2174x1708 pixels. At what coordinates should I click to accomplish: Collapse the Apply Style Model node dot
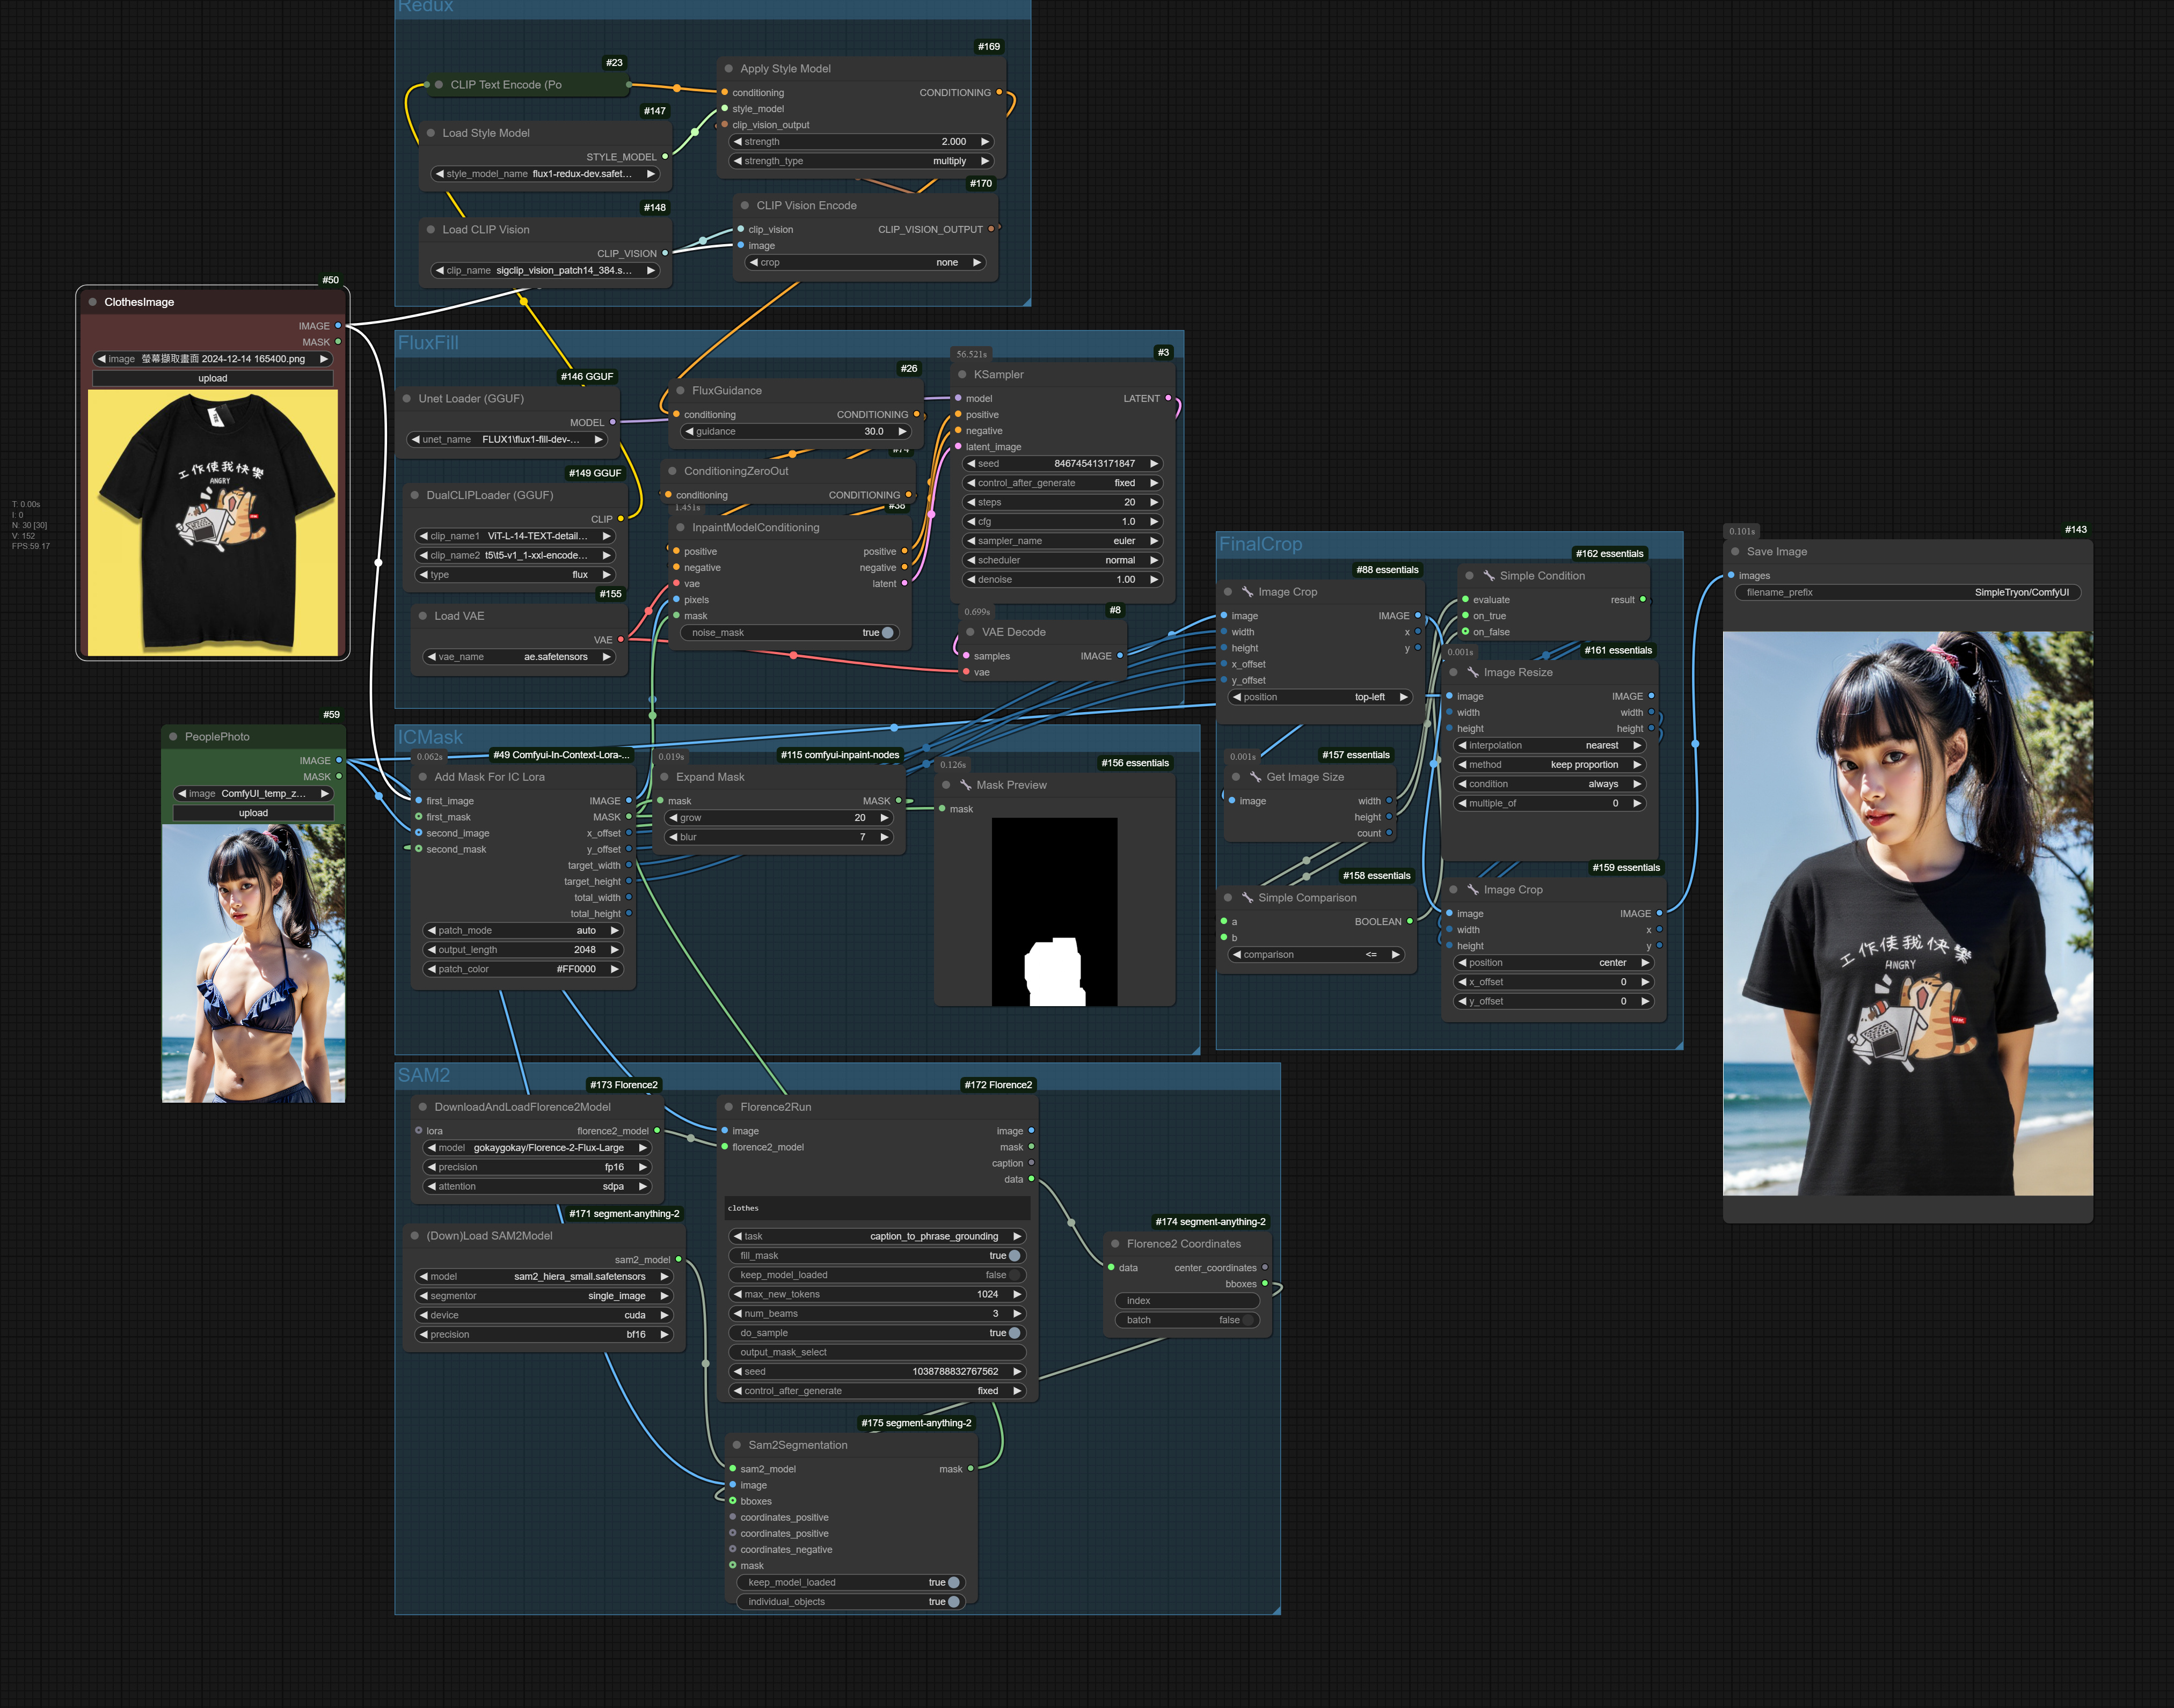coord(729,69)
